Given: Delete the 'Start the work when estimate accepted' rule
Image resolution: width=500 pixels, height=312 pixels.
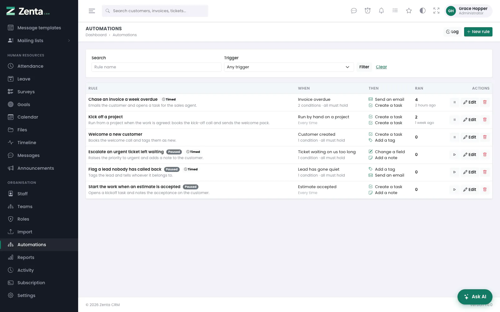Looking at the screenshot, I should [x=485, y=189].
